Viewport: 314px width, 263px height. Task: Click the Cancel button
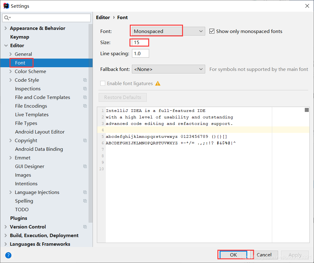point(264,255)
